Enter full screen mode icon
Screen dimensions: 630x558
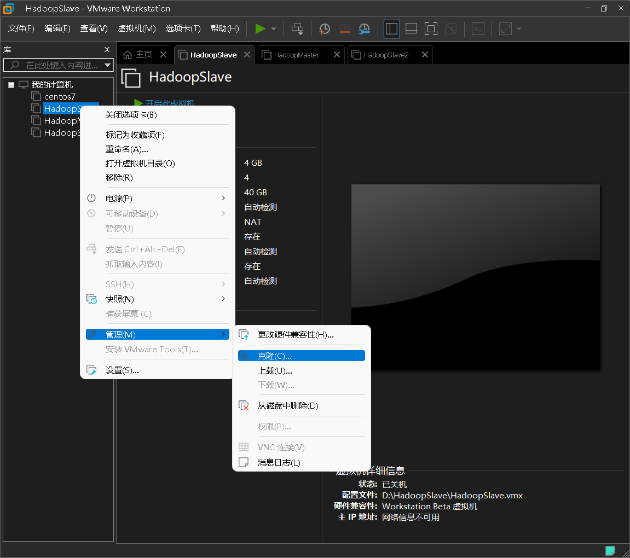(431, 28)
